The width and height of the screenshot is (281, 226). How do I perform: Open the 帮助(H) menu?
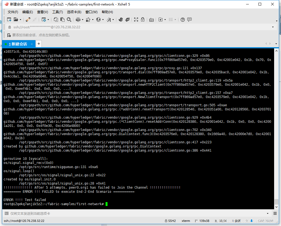click(107, 12)
